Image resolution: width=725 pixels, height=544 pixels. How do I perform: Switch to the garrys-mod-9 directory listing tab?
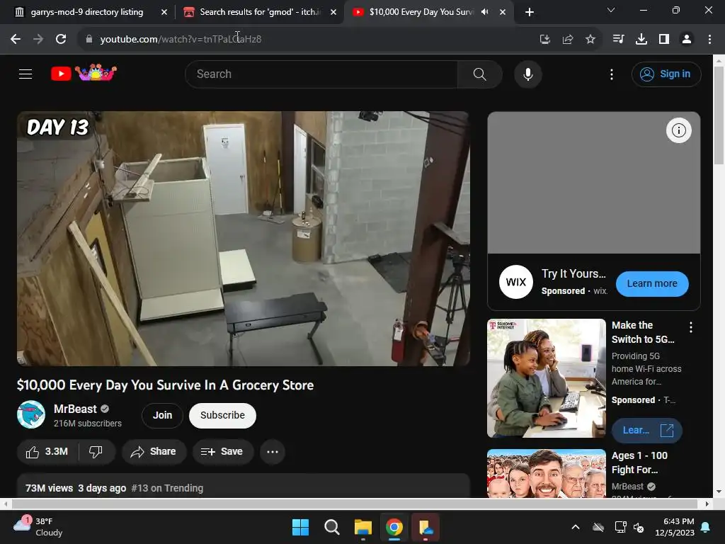tap(87, 12)
